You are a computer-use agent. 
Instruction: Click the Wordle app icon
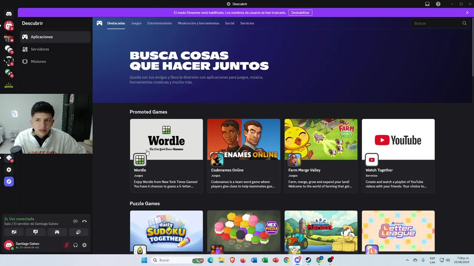[140, 160]
